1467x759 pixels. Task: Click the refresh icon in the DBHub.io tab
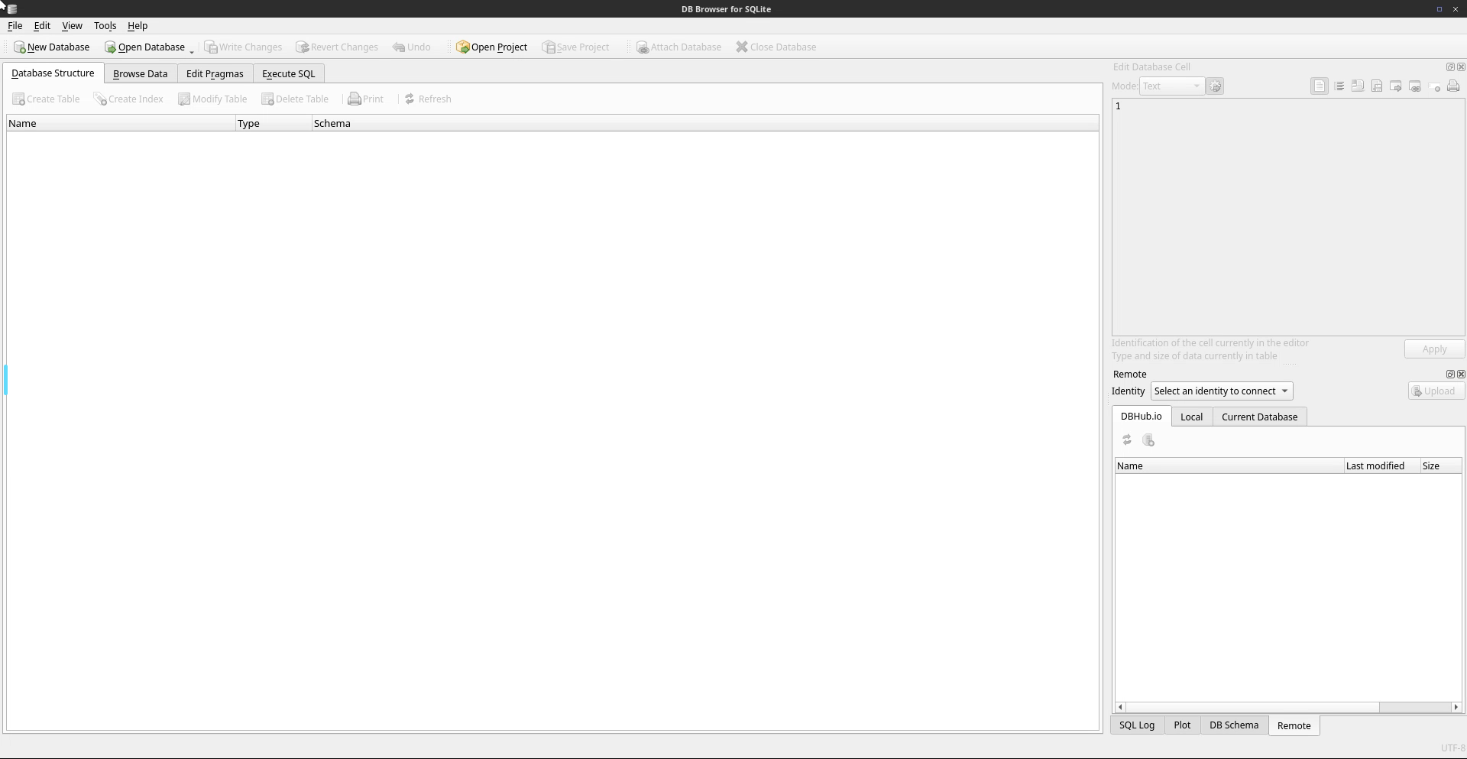click(1126, 440)
